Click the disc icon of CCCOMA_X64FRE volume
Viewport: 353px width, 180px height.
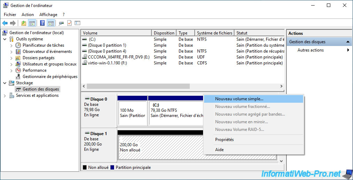pyautogui.click(x=85, y=57)
